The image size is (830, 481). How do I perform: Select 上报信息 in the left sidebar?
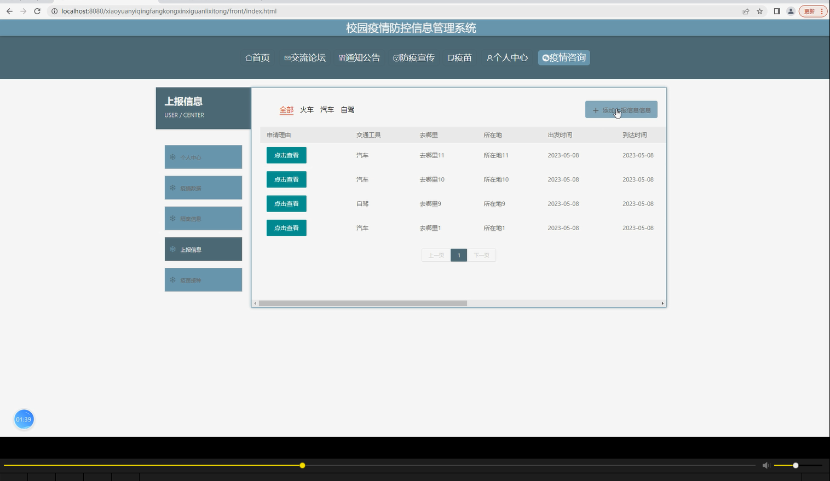pos(203,249)
